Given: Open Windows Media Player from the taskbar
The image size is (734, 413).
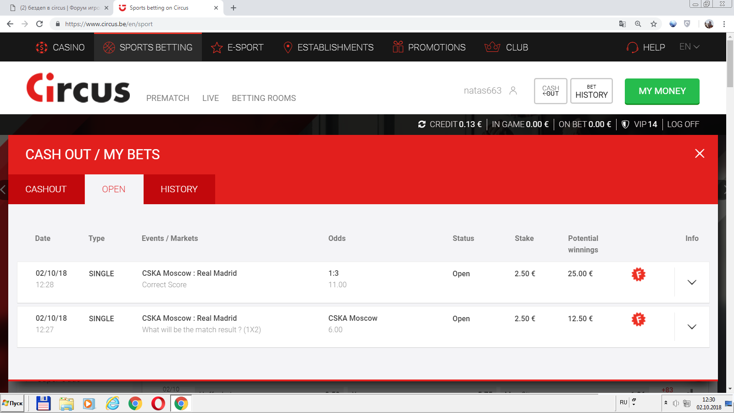Looking at the screenshot, I should (89, 403).
